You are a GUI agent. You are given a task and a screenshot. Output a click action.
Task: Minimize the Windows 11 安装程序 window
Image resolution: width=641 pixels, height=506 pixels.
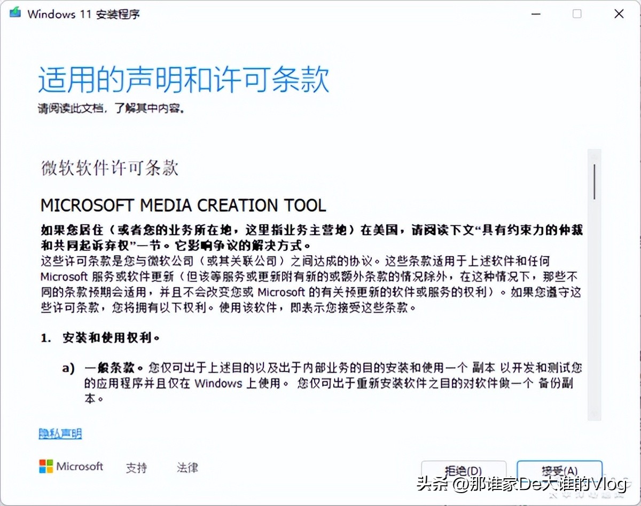(x=535, y=14)
